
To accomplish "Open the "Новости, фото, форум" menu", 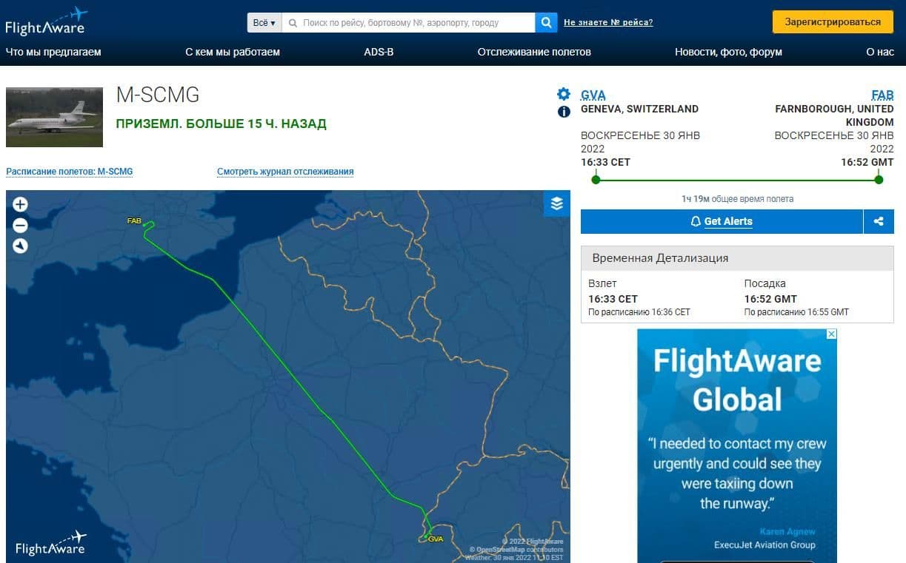I will point(728,52).
